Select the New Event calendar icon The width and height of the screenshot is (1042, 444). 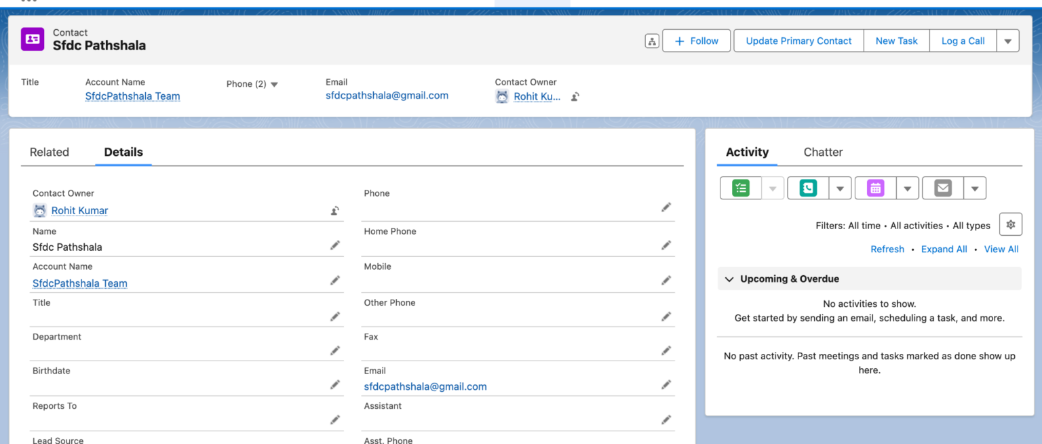coord(874,188)
